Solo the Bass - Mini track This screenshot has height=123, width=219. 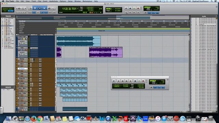tap(21, 91)
